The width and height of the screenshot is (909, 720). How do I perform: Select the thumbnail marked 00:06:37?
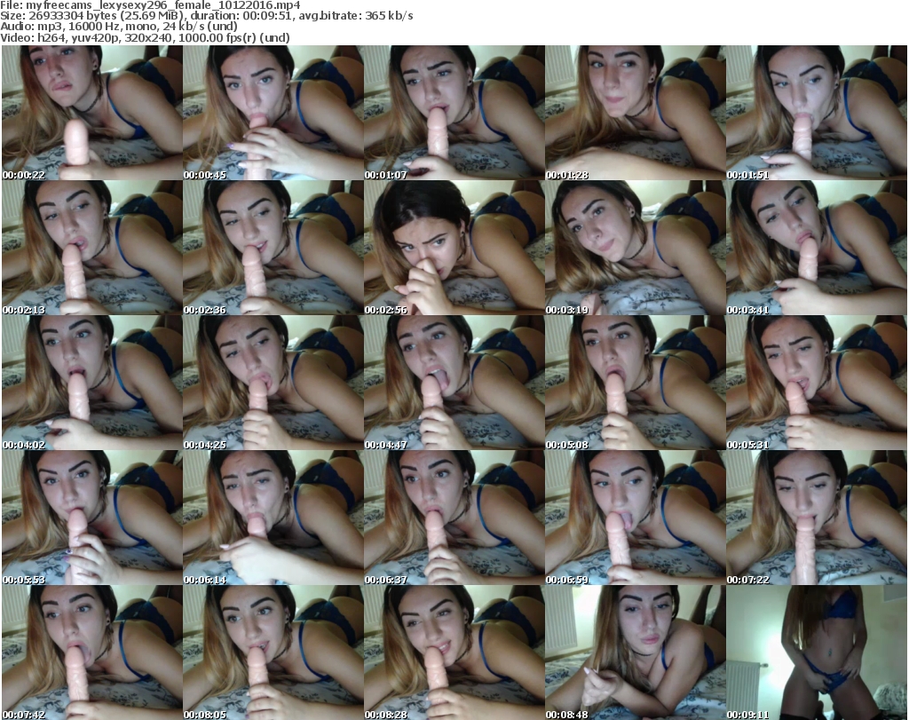[454, 518]
